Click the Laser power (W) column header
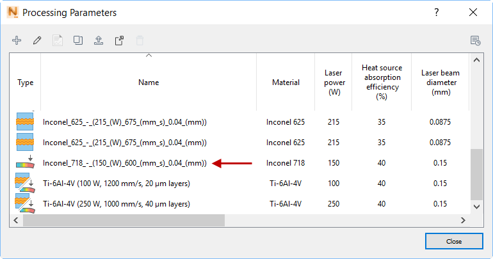Screen dimensions: 493x259 334,82
